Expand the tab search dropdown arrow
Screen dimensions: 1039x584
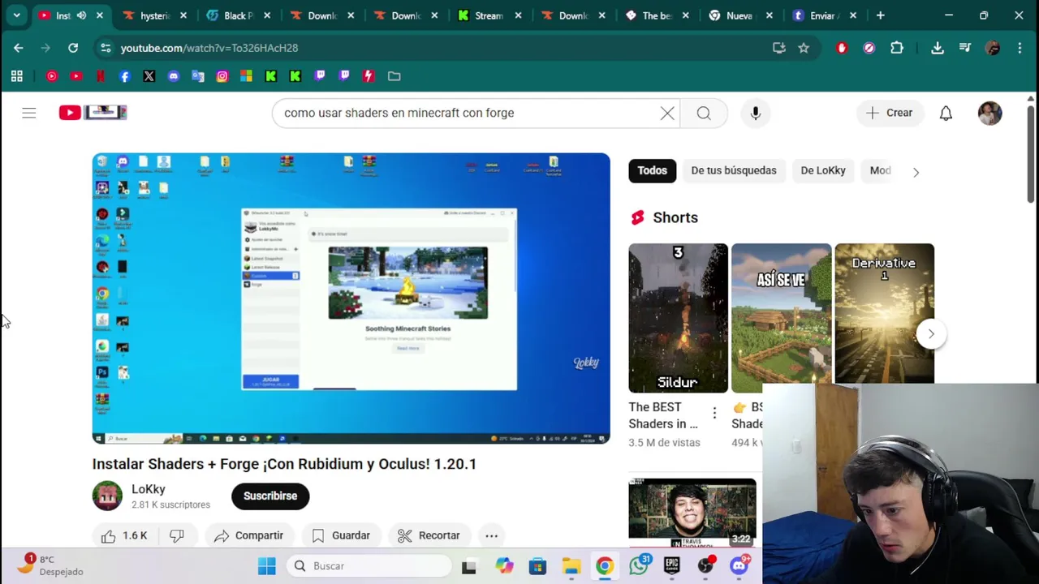16,15
